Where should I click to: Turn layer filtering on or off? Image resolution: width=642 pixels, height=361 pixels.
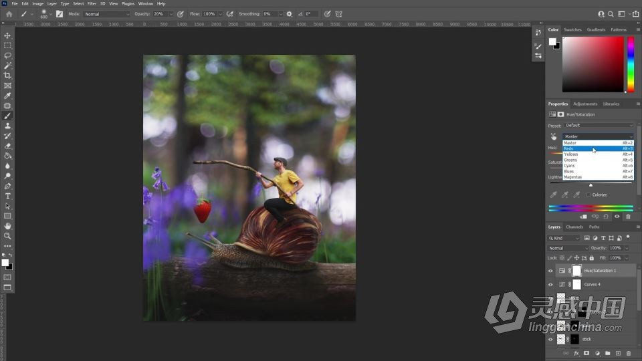(628, 237)
